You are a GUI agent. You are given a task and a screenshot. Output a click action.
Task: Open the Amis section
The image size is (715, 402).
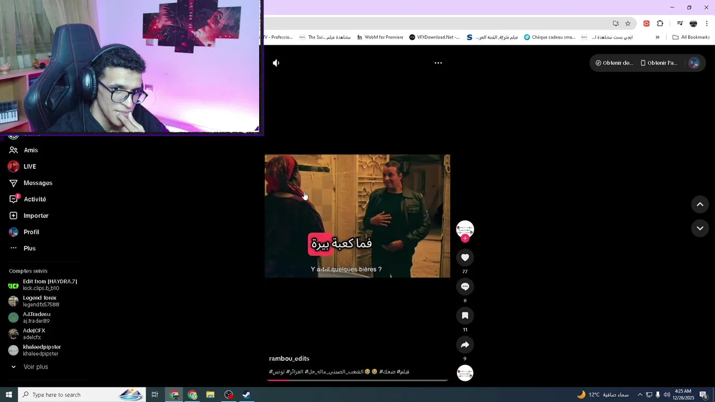(x=23, y=150)
